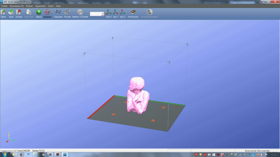Open the Fichier menu

(4, 6)
